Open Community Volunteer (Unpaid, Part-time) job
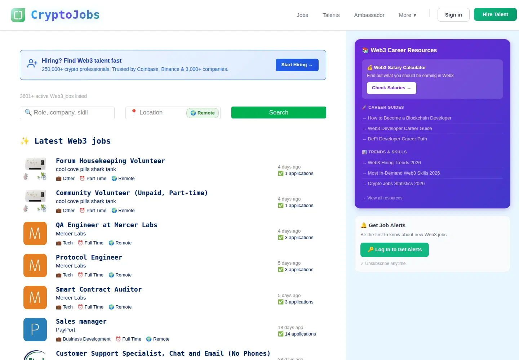This screenshot has width=519, height=360. click(132, 193)
